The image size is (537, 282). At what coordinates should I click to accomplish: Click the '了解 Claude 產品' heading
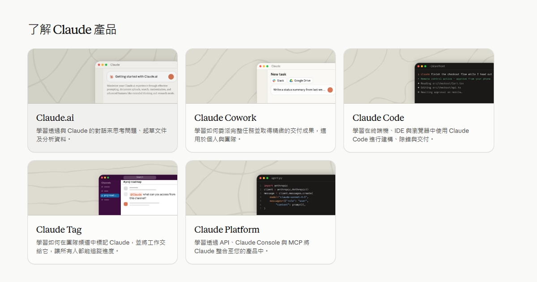click(x=72, y=30)
